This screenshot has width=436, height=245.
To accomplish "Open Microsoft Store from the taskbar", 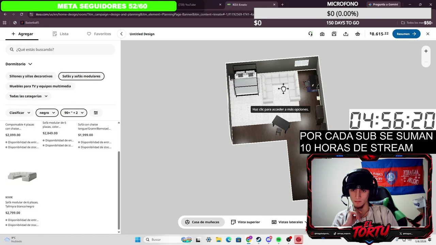I will [238, 240].
